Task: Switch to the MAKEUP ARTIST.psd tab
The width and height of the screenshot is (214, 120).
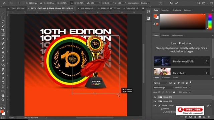Action: coord(111,8)
